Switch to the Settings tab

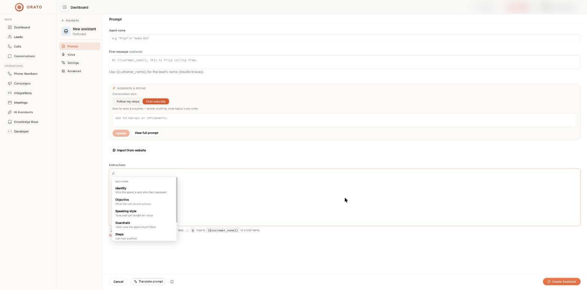pyautogui.click(x=79, y=63)
